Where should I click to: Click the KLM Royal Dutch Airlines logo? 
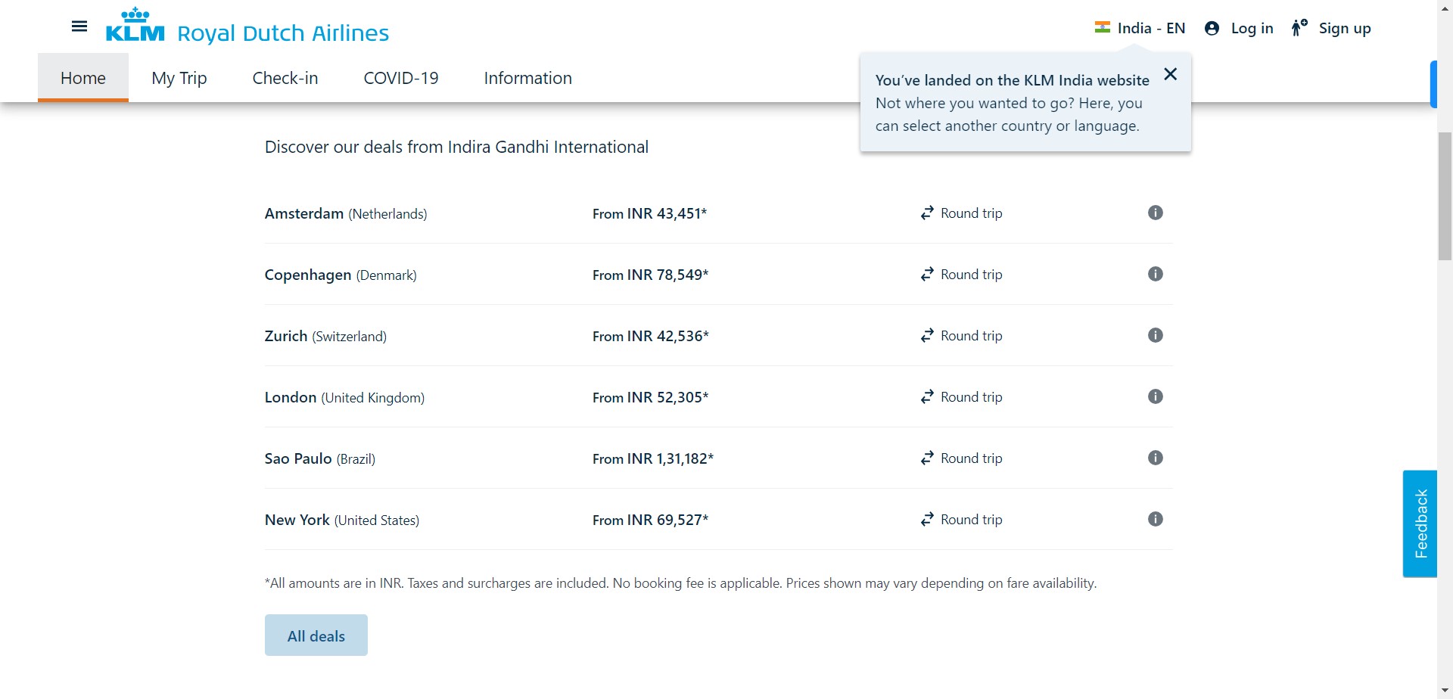point(247,27)
